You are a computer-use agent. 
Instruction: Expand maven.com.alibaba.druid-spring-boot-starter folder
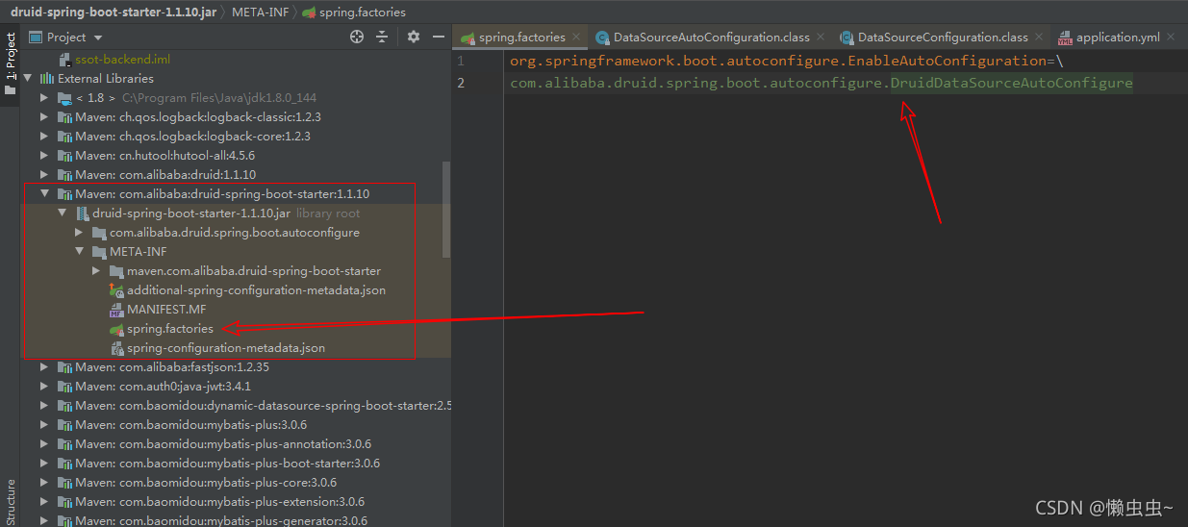coord(97,271)
